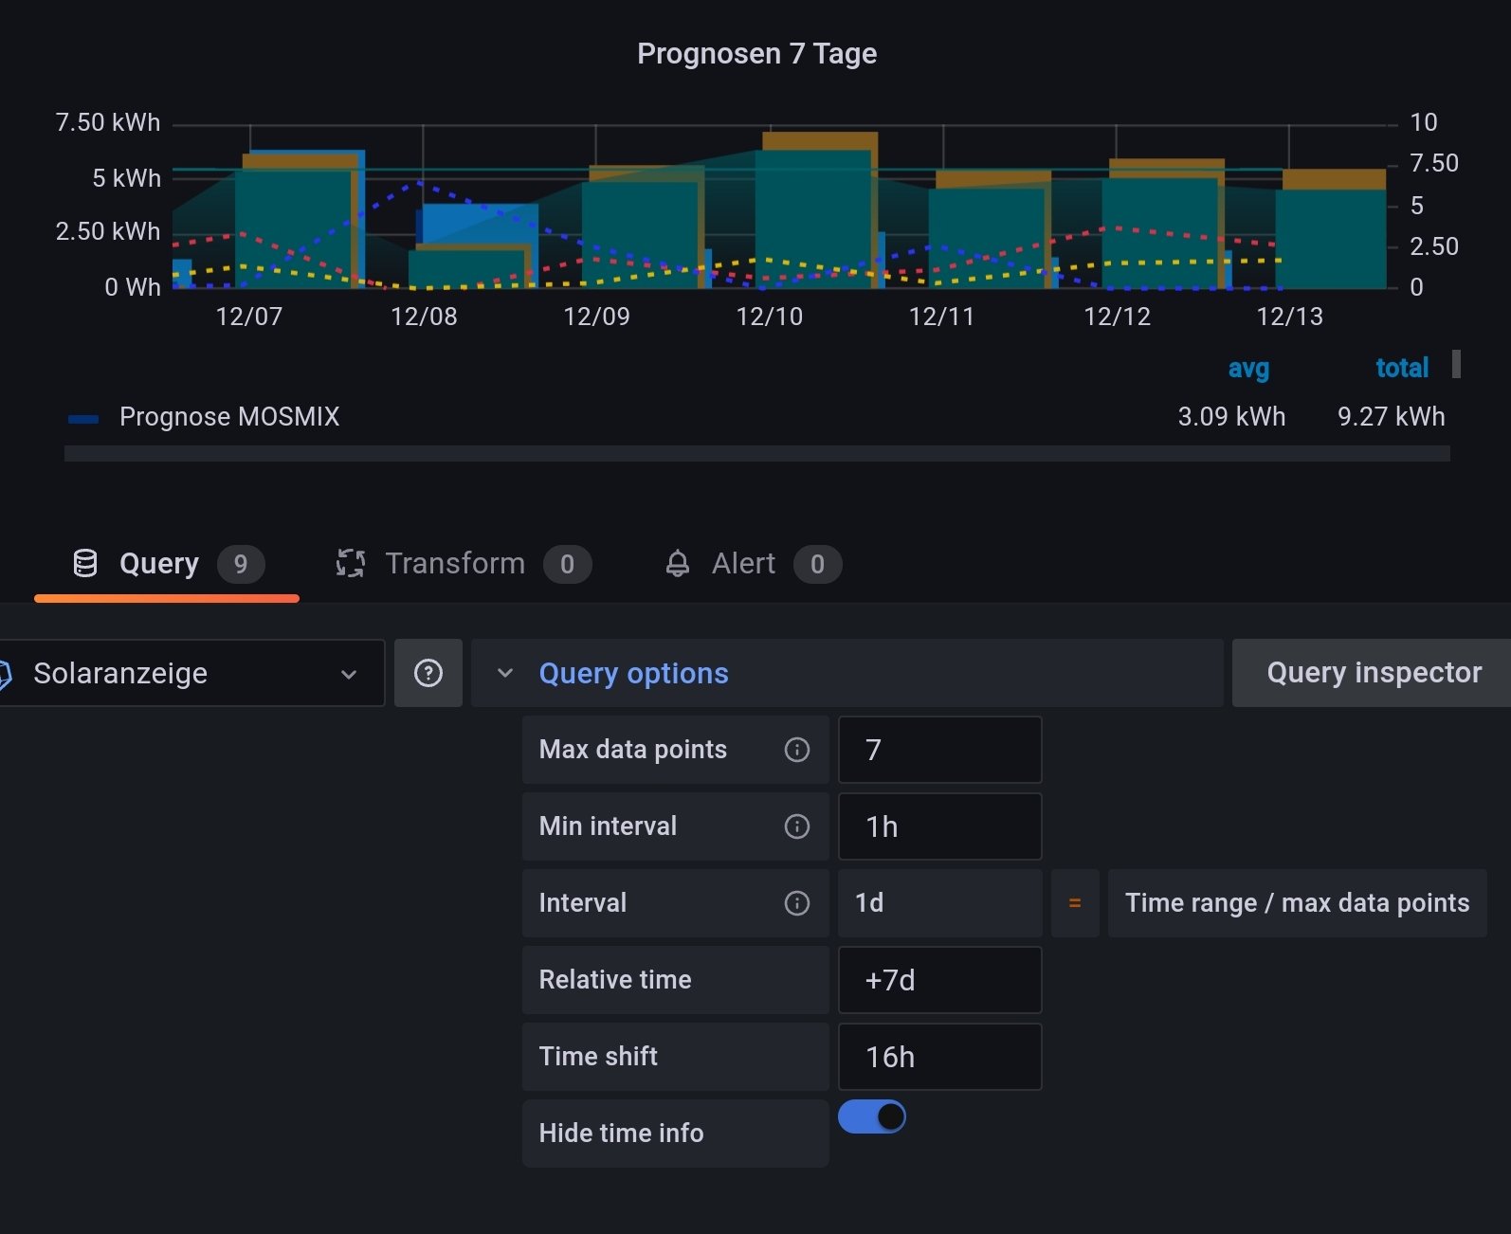1511x1234 pixels.
Task: Sort legend by the avg column
Action: pyautogui.click(x=1248, y=368)
